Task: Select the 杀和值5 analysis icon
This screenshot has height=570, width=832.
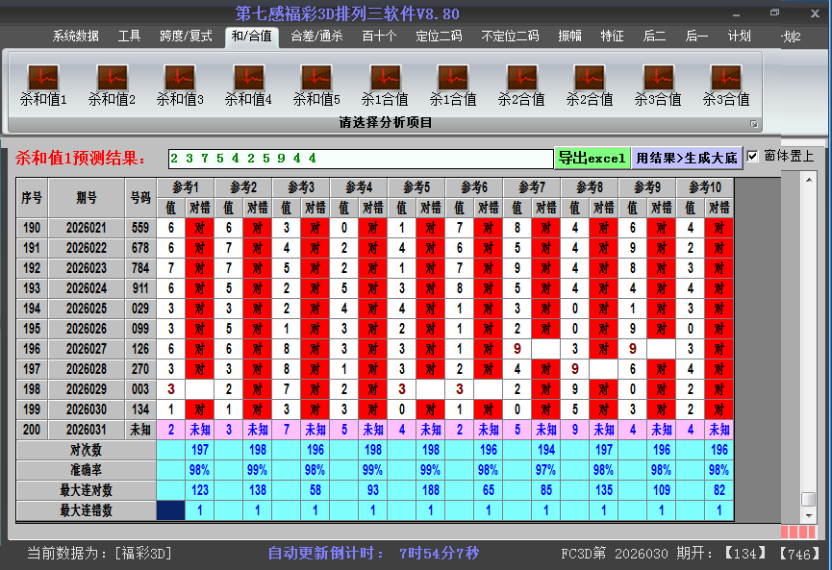Action: (x=315, y=84)
